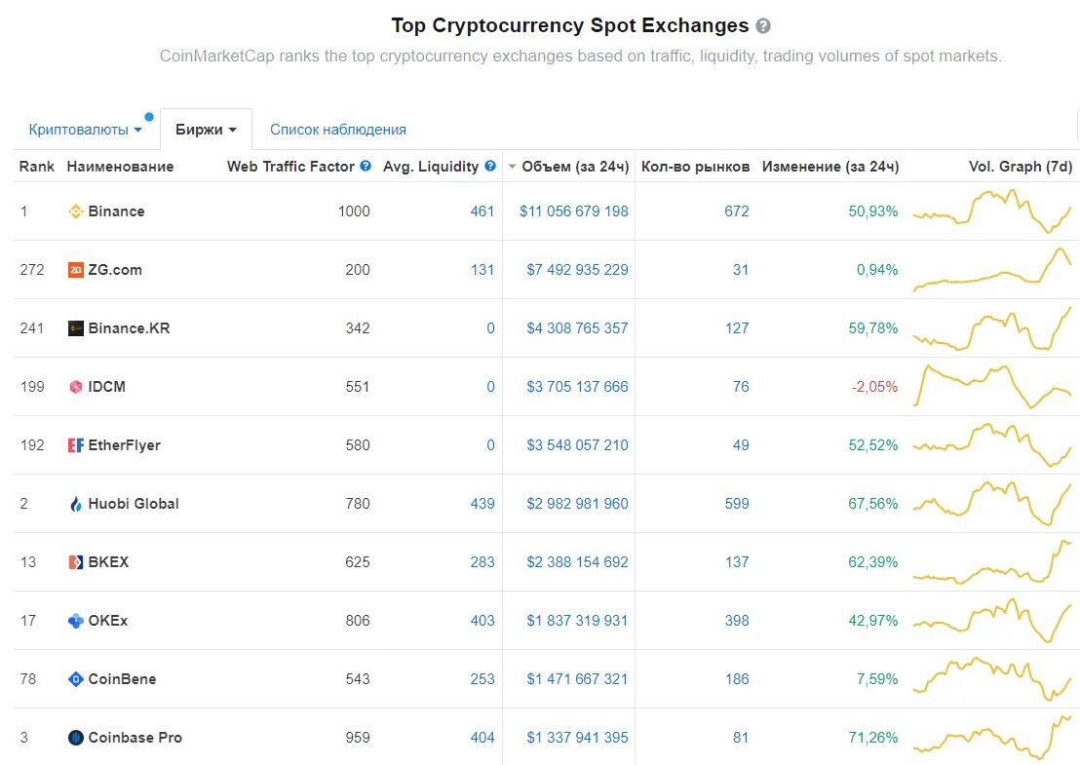Click the Binance 7d volume graph
Screen dimensions: 1080x765
992,211
